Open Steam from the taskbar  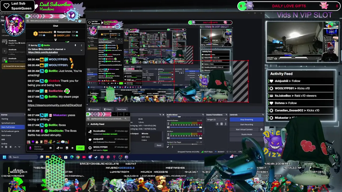click(96, 157)
